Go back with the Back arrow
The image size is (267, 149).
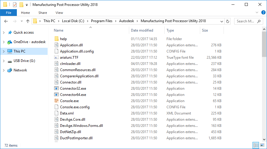(6, 21)
